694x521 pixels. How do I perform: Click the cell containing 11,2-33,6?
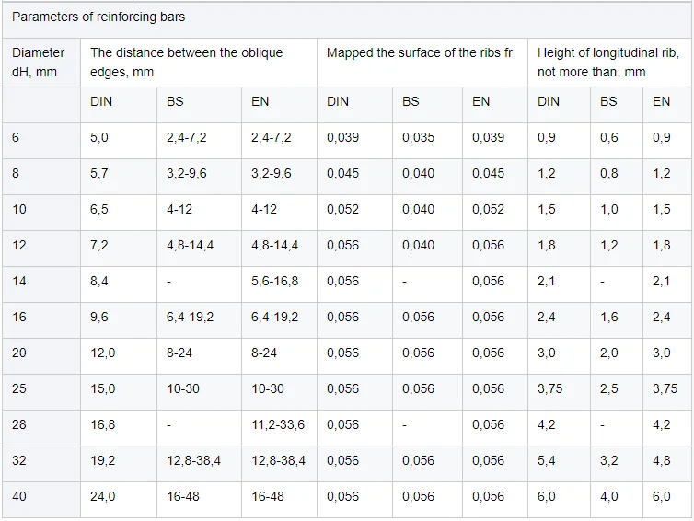pos(278,424)
